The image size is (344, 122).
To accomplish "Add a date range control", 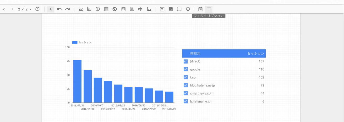I will point(200,9).
